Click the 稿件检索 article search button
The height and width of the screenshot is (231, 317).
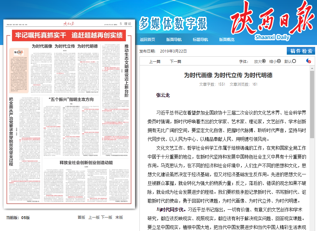301,51
